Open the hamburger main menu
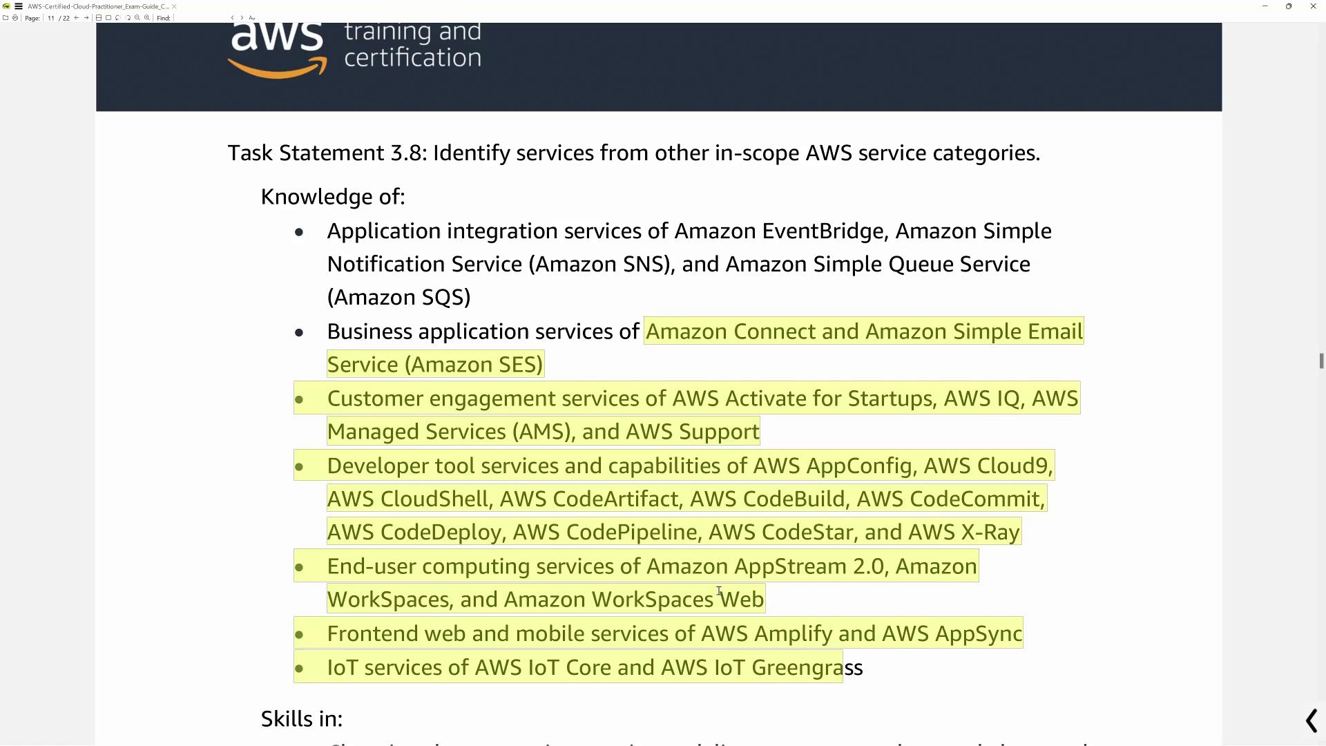The image size is (1326, 746). pos(19,6)
